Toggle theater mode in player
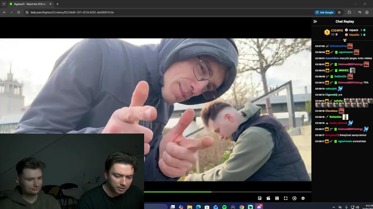Viewport: 373px width, 209px height. [277, 198]
